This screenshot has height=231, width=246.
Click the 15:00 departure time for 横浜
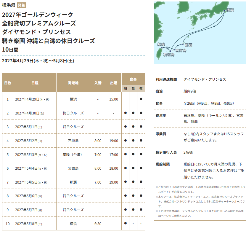[x=114, y=99]
